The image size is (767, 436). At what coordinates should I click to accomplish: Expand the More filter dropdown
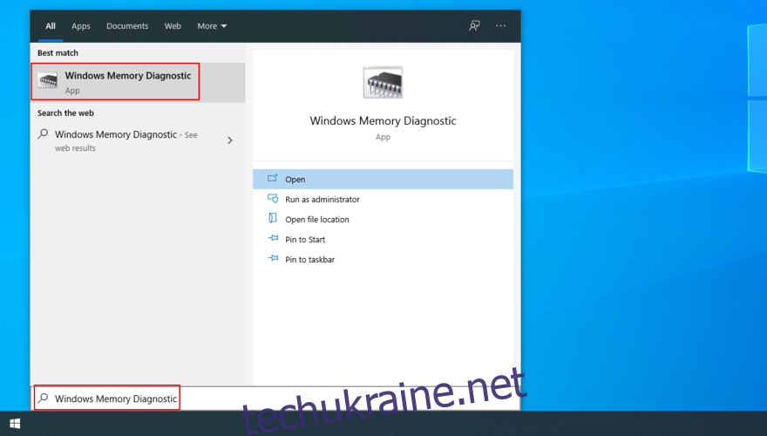pos(212,26)
